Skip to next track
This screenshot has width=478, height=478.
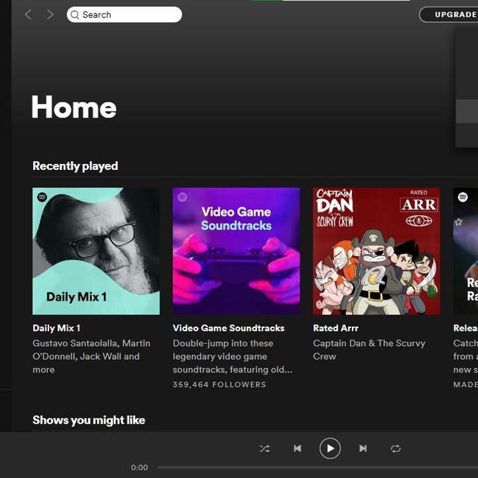(x=362, y=448)
